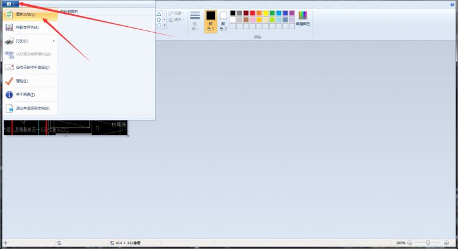The height and width of the screenshot is (249, 458).
Task: Open the 轮廓 outline dropdown
Action: pos(176,13)
